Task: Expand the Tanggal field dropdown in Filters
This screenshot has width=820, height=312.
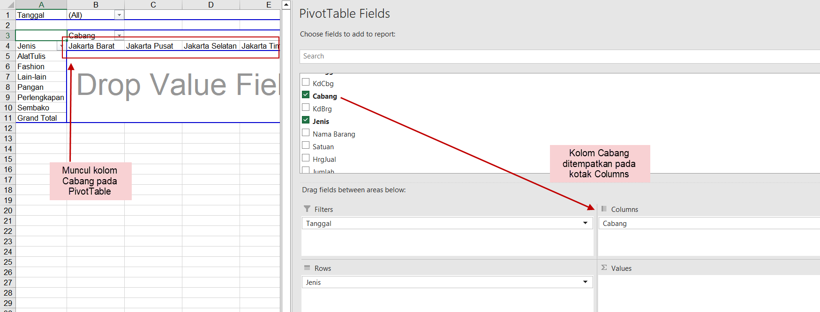Action: coord(585,223)
